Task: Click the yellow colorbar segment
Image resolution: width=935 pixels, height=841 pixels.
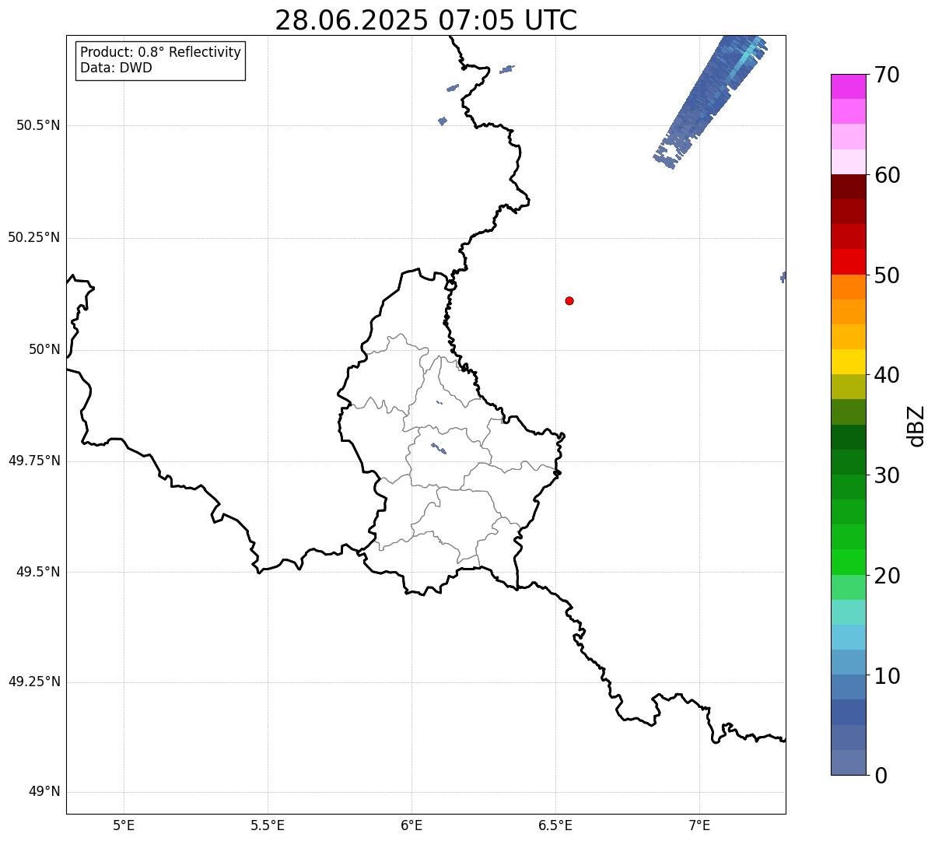Action: pos(848,362)
